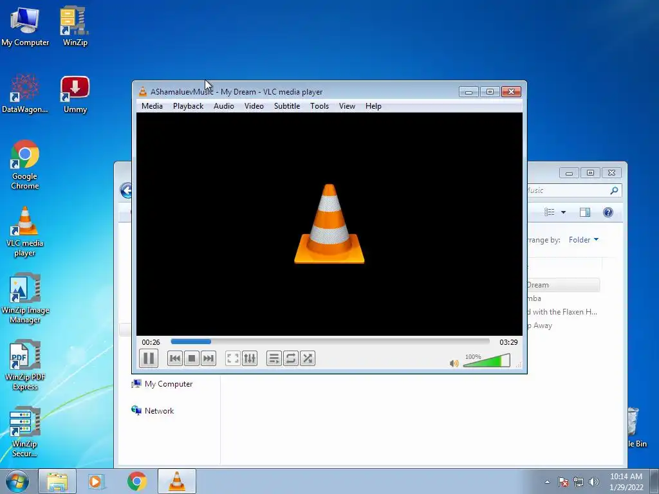Stop playback in VLC
Image resolution: width=659 pixels, height=494 pixels.
pos(192,358)
